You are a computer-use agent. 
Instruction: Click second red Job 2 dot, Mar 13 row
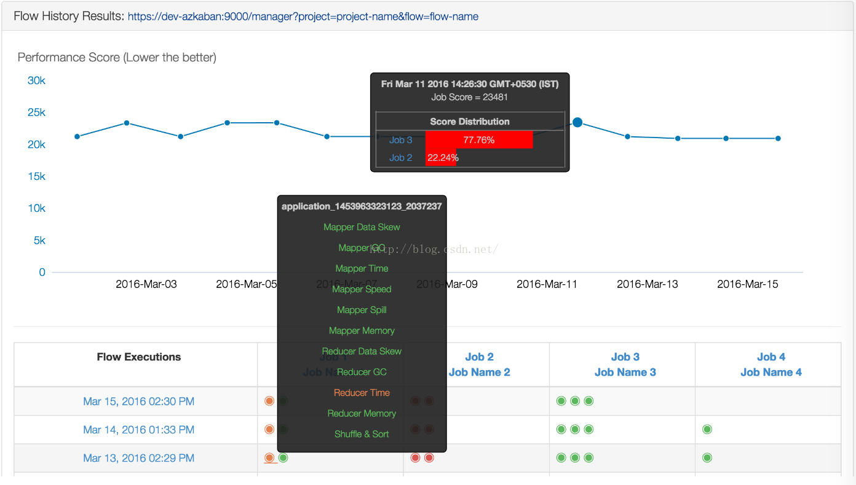point(429,457)
